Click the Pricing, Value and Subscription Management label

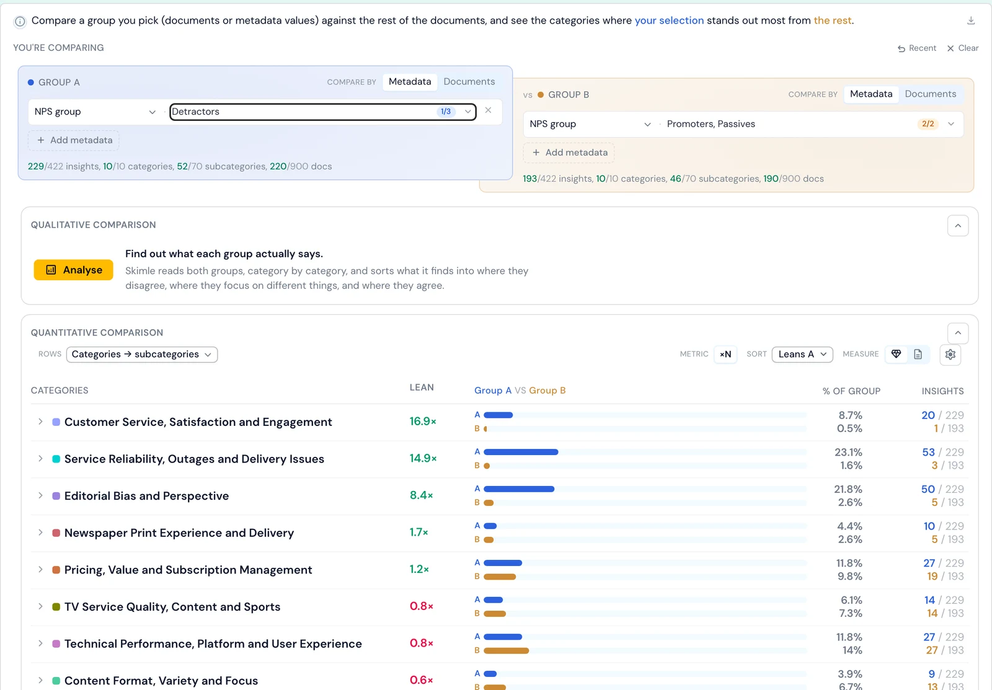[188, 570]
